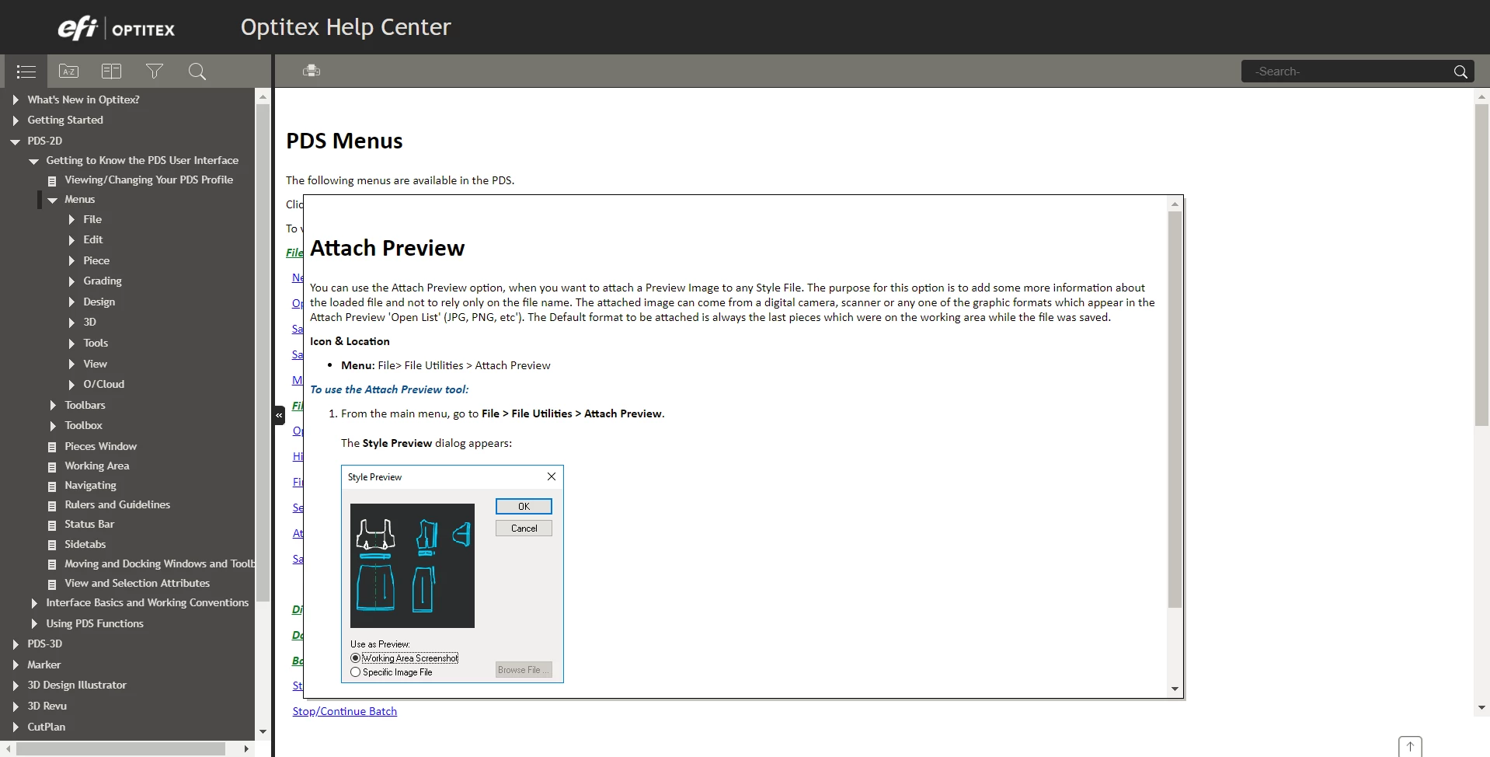
Task: Click the popup's vertical scrollbar thumb
Action: click(1175, 410)
